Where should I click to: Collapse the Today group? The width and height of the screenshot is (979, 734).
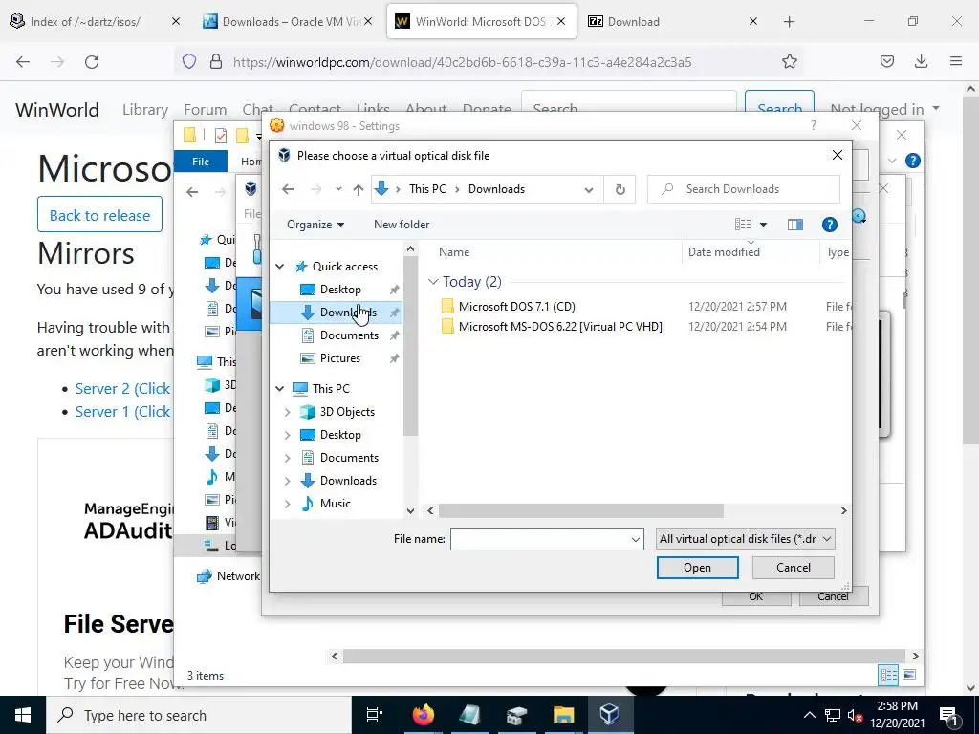(x=433, y=282)
